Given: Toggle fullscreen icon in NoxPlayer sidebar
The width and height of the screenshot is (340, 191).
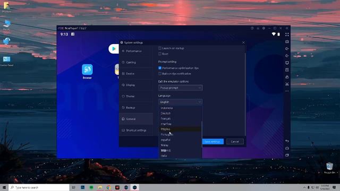Looking at the screenshot, I should point(287,34).
